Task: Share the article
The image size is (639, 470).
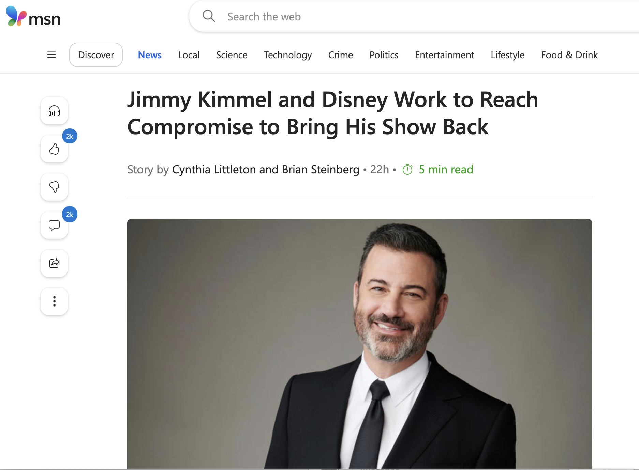Action: click(54, 263)
